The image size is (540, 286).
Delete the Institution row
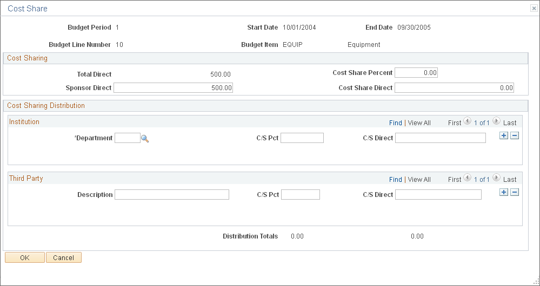pos(515,135)
